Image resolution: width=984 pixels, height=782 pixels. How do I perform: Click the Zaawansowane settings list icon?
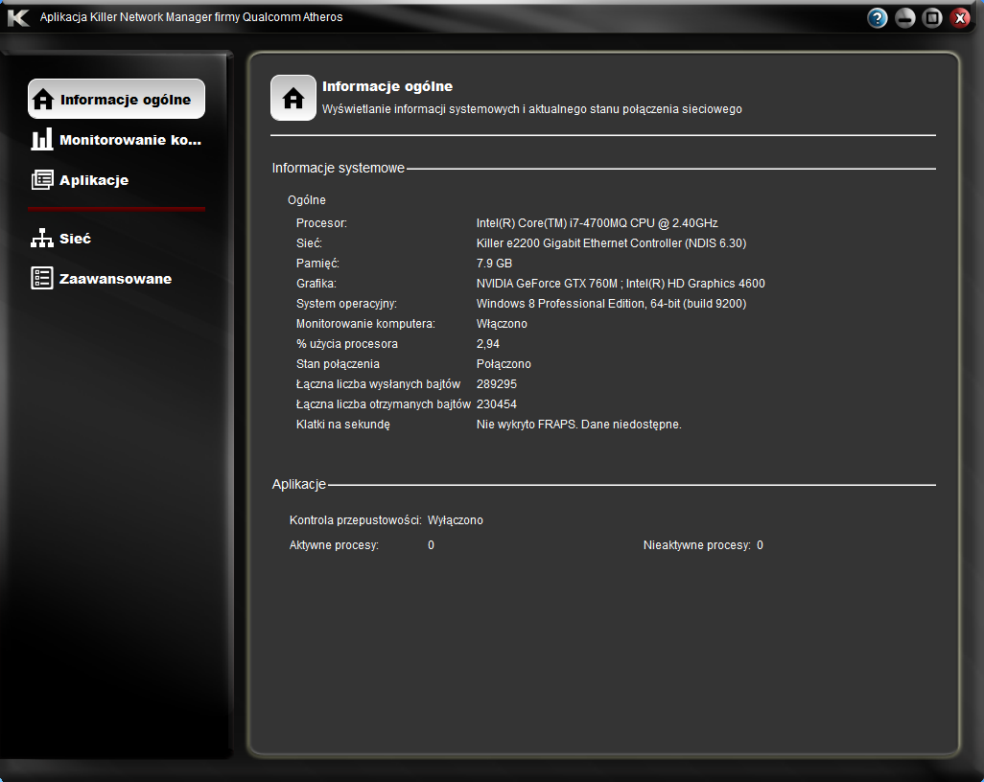point(42,279)
